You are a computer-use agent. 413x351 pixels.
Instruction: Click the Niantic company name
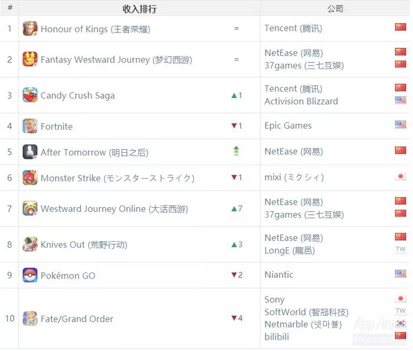click(278, 275)
